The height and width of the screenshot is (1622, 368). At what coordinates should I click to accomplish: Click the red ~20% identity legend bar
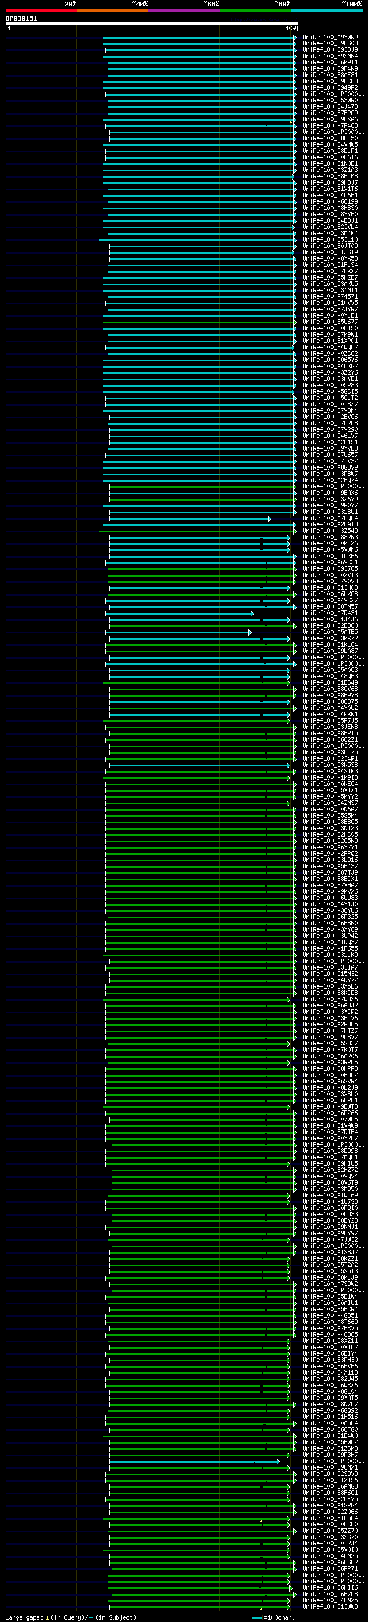tap(41, 10)
